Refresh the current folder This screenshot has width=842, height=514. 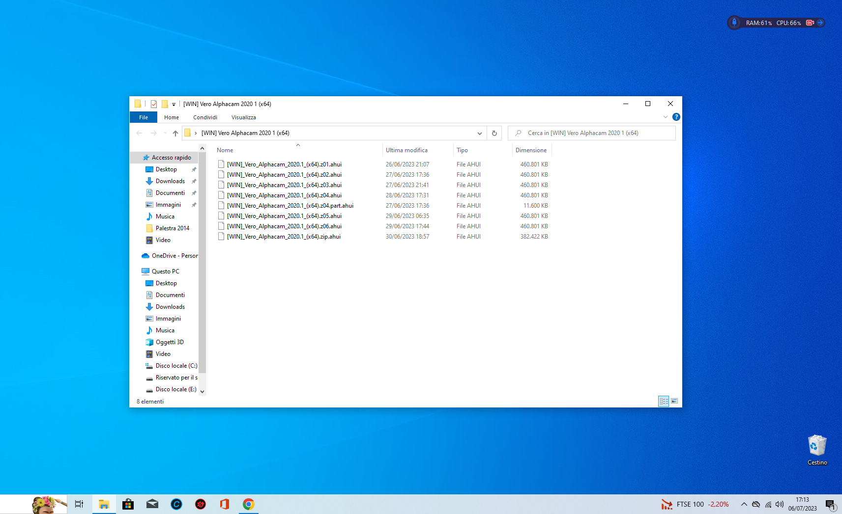(x=494, y=133)
